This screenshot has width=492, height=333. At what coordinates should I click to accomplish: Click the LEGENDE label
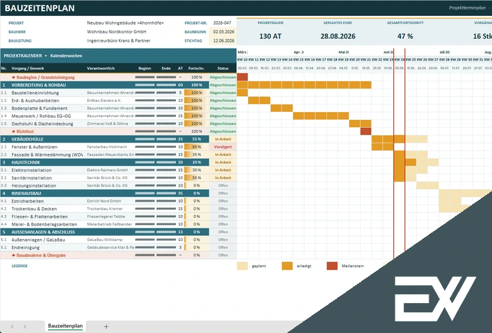[x=19, y=266]
